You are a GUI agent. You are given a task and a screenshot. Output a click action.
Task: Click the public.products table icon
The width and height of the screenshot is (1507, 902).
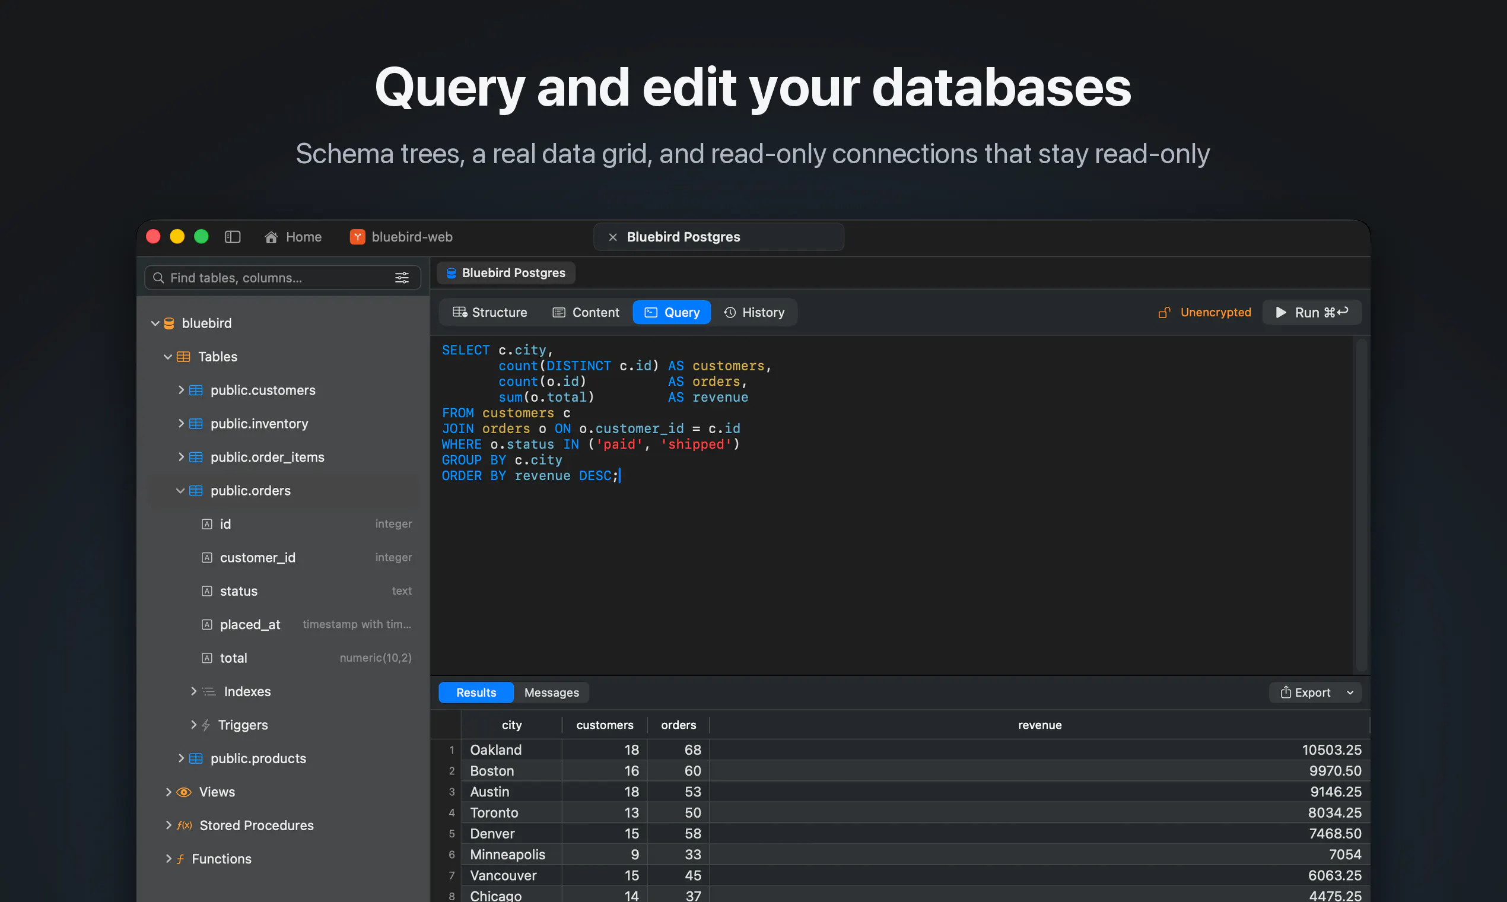click(196, 758)
